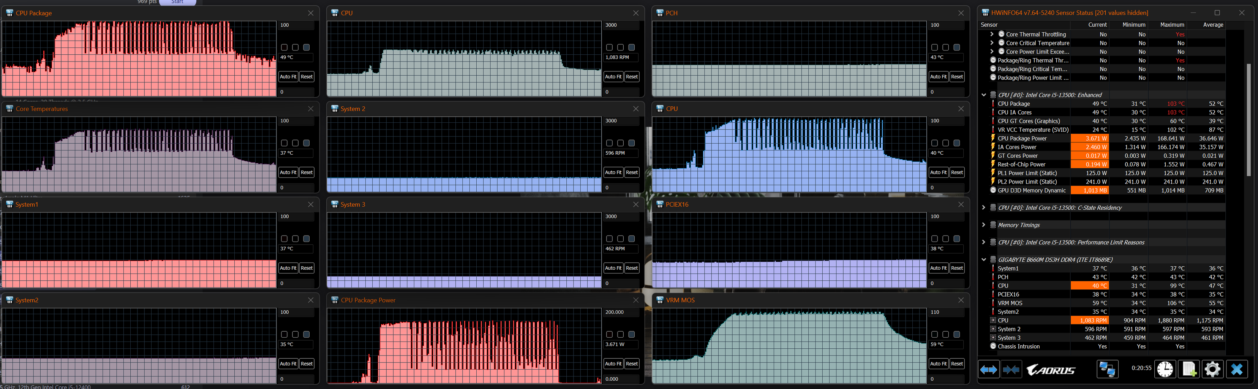The height and width of the screenshot is (389, 1258).
Task: Click the CPU Package Power graph window icon
Action: coord(335,300)
